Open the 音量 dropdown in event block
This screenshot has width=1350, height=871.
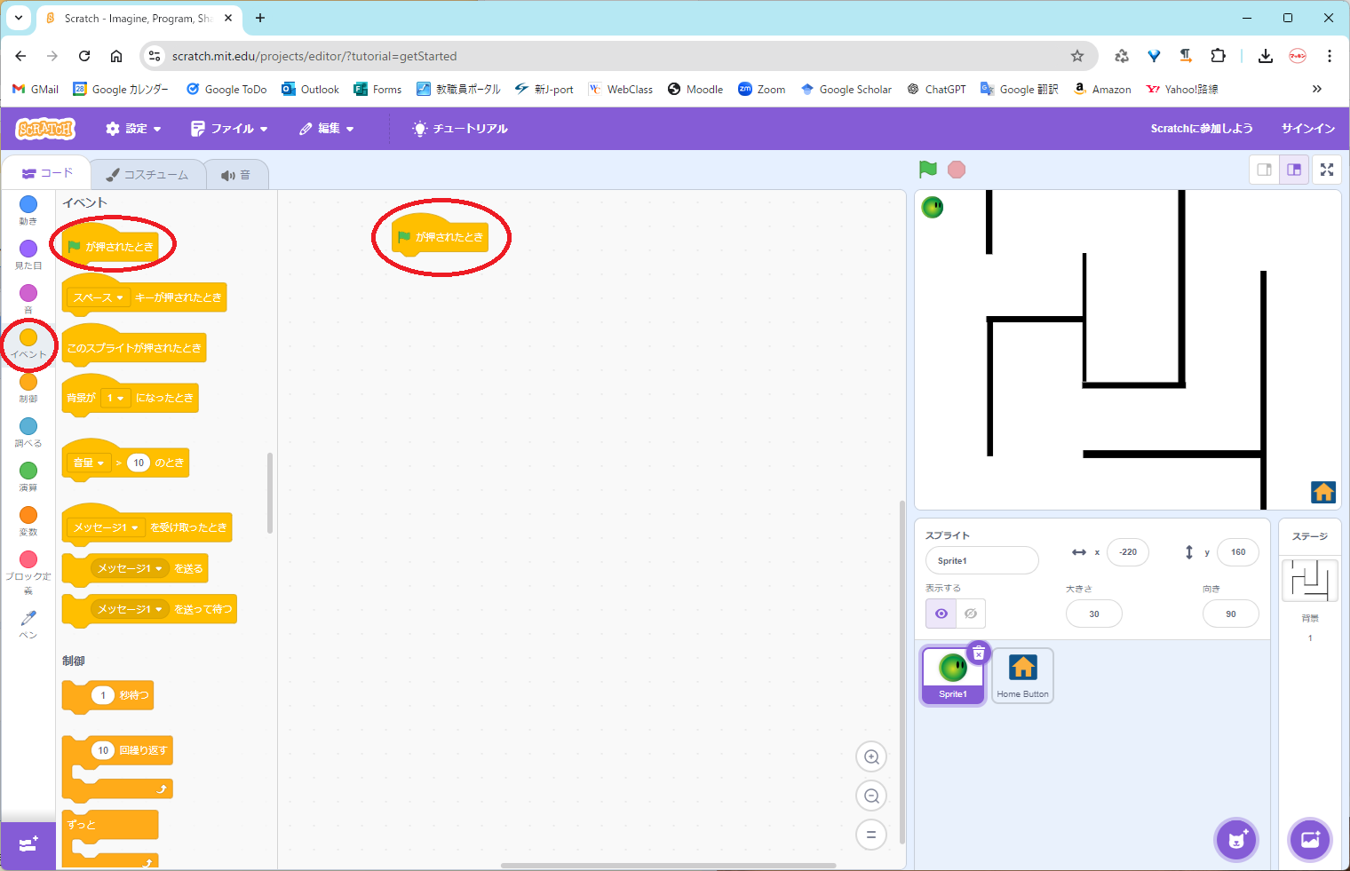[x=89, y=463]
